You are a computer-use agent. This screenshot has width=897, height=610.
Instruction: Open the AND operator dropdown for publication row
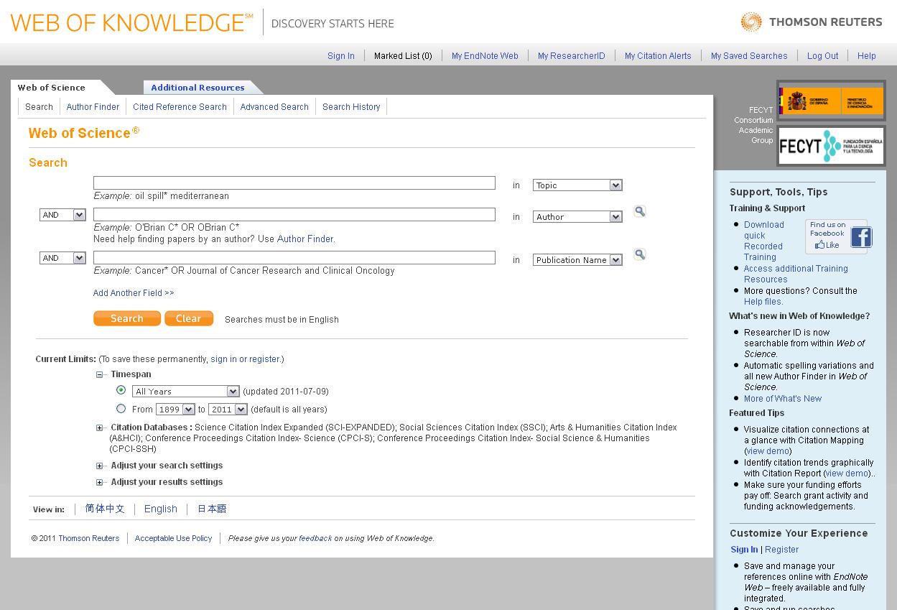click(x=62, y=258)
